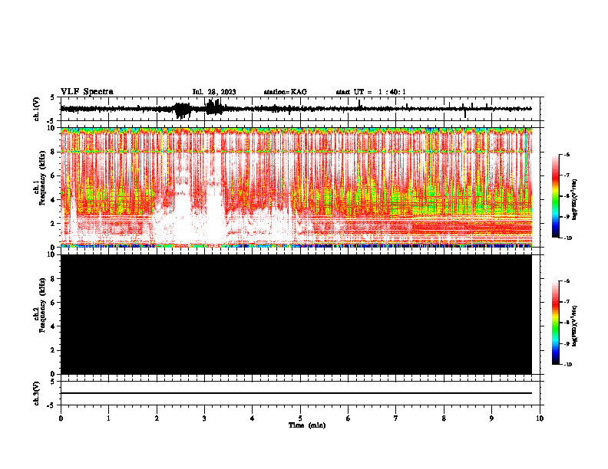Click the flat ch.3 voltage trace line
The width and height of the screenshot is (608, 469).
tap(296, 393)
